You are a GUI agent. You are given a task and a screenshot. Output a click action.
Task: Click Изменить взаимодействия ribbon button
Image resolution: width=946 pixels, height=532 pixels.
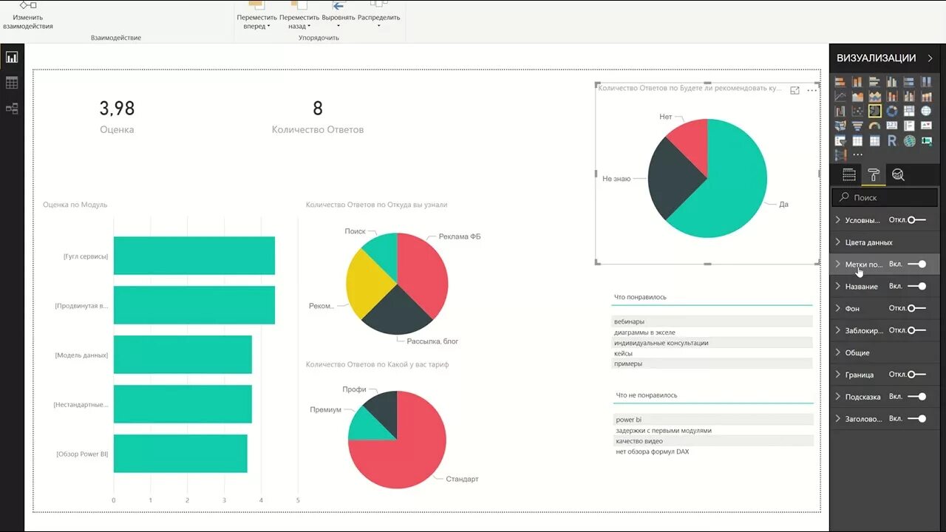tap(28, 16)
